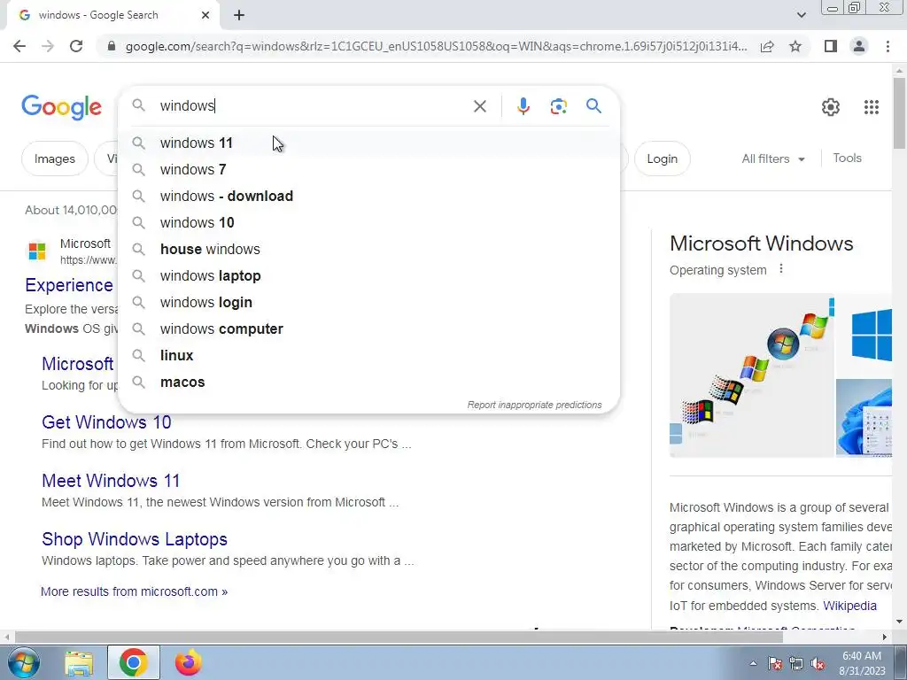Open the 'Meet Windows 11' link
This screenshot has width=907, height=680.
pyautogui.click(x=111, y=481)
